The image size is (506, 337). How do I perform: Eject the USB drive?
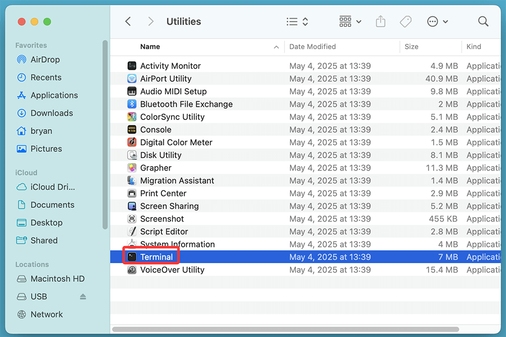coord(83,297)
